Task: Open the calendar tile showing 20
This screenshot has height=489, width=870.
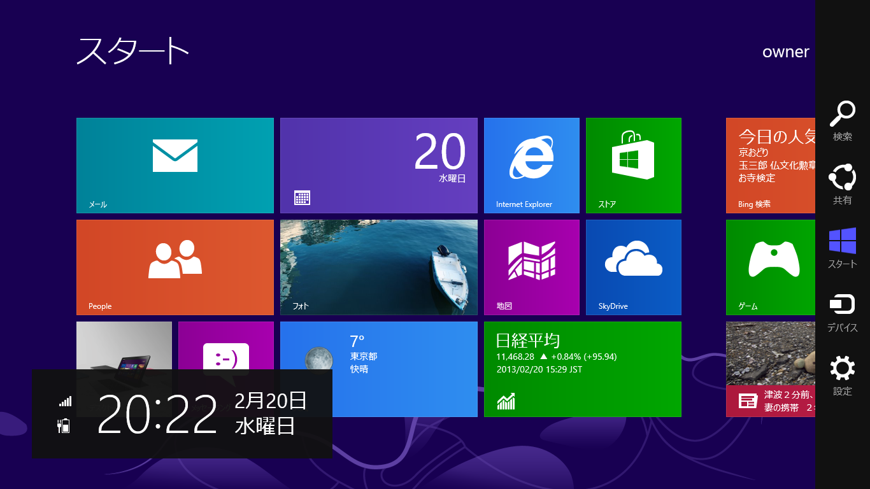Action: tap(379, 166)
